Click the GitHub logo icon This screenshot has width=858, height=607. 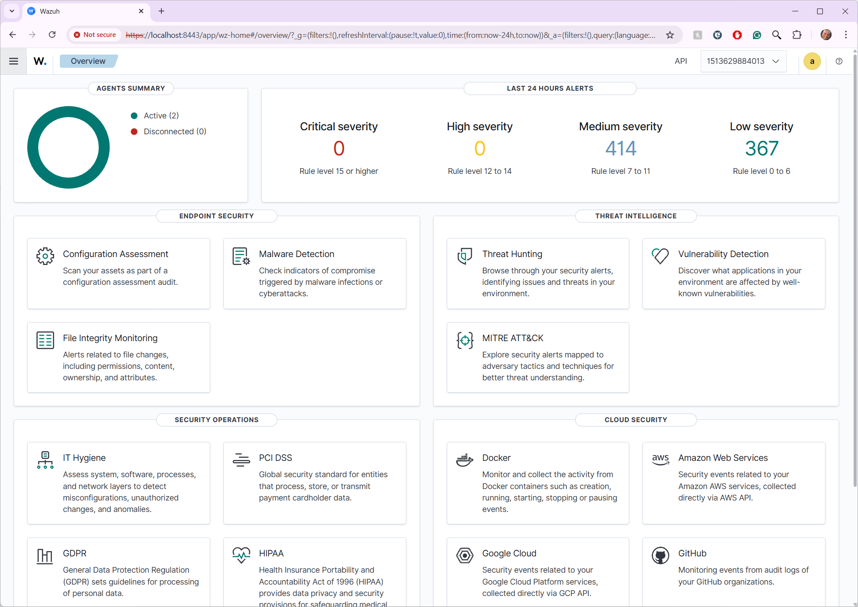[660, 555]
